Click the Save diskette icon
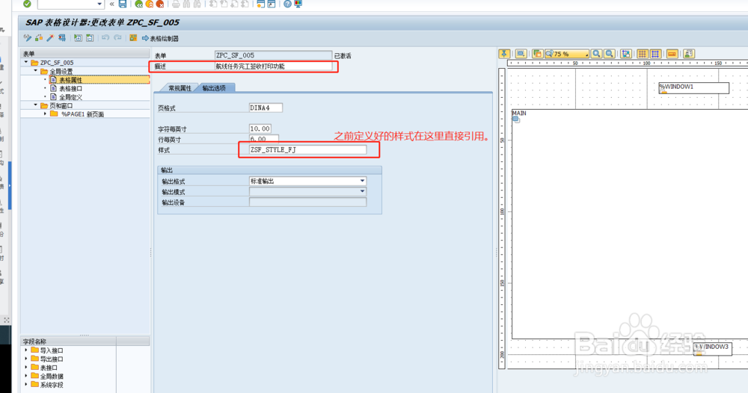The image size is (748, 393). (x=123, y=4)
